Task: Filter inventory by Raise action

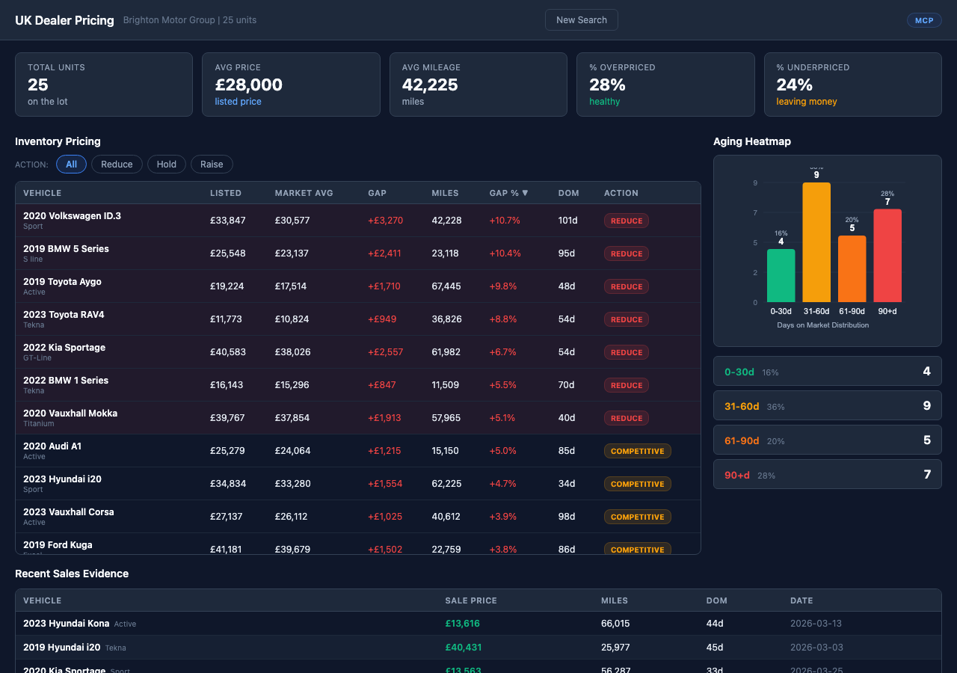Action: [212, 165]
